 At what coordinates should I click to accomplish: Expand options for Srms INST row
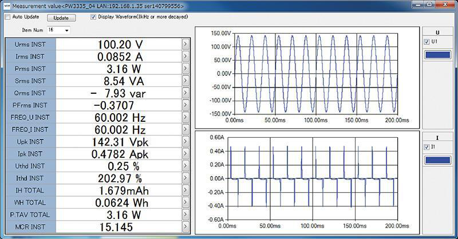pyautogui.click(x=185, y=81)
